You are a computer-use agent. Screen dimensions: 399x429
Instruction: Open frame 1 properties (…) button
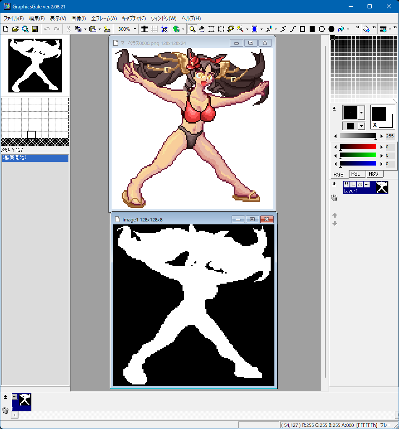point(15,397)
